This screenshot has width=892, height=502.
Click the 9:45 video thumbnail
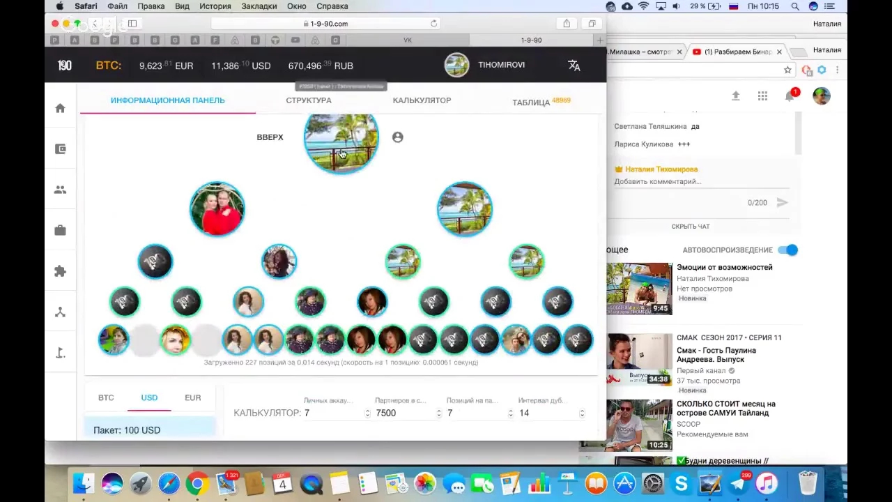tap(639, 289)
